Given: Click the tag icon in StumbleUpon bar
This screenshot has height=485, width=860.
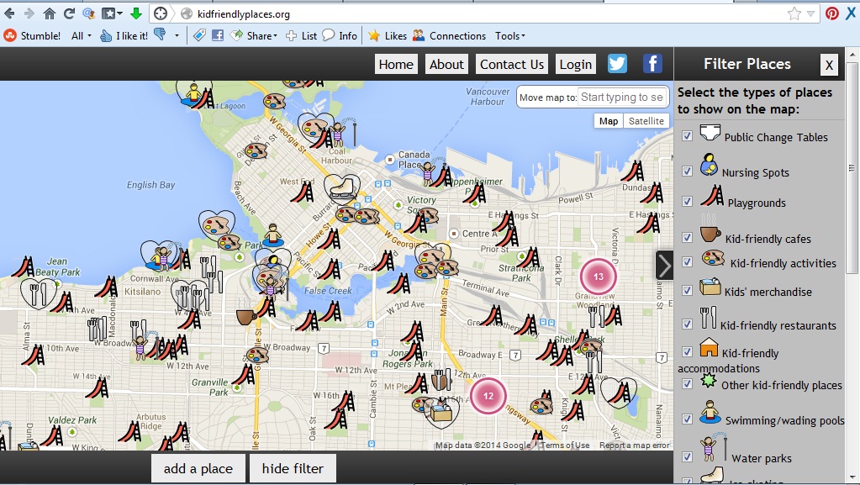Looking at the screenshot, I should tap(199, 35).
